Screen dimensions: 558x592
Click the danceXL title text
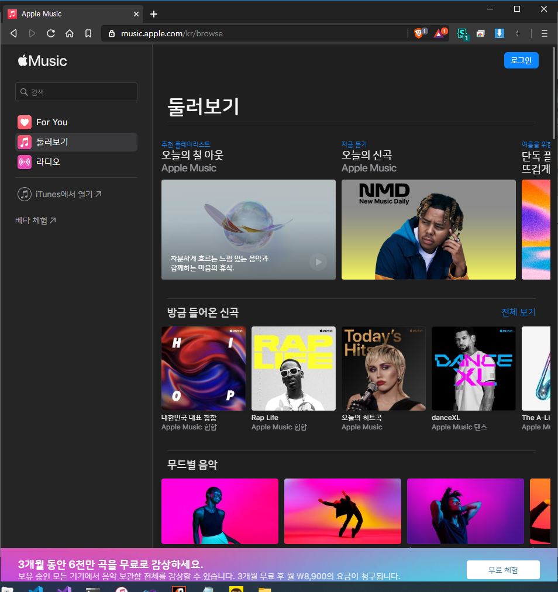[x=446, y=418]
